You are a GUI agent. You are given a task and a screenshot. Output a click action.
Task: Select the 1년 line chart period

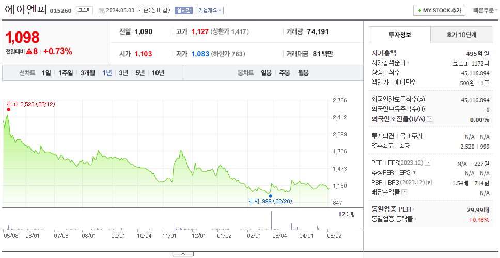[107, 73]
